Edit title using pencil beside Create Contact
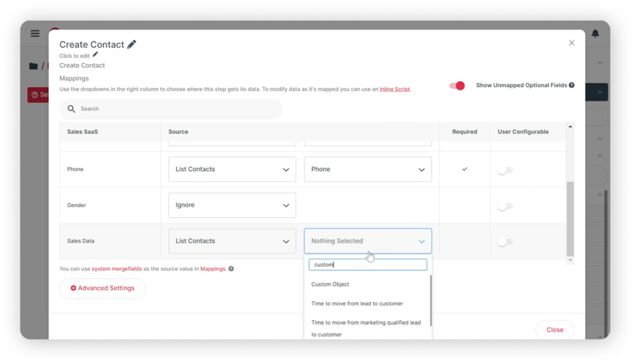The width and height of the screenshot is (634, 363). tap(132, 45)
